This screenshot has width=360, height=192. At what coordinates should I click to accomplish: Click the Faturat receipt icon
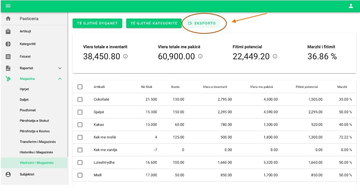8,57
